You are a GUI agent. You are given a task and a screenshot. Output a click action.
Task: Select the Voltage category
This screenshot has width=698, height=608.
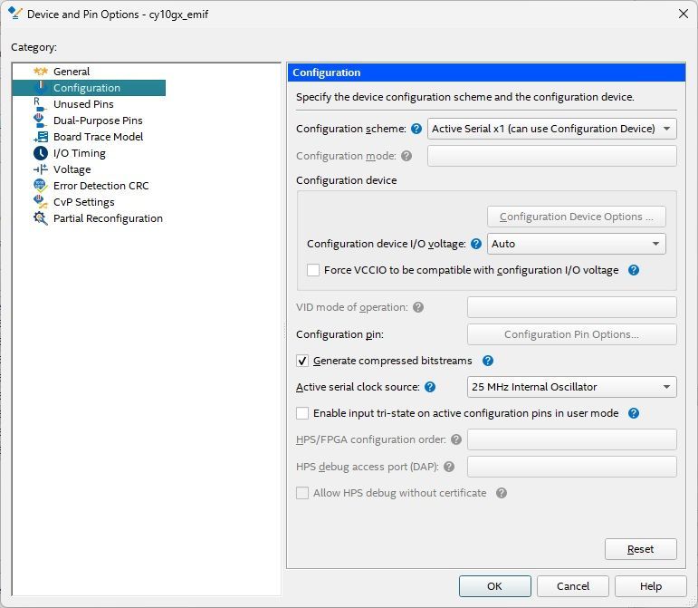pyautogui.click(x=72, y=169)
